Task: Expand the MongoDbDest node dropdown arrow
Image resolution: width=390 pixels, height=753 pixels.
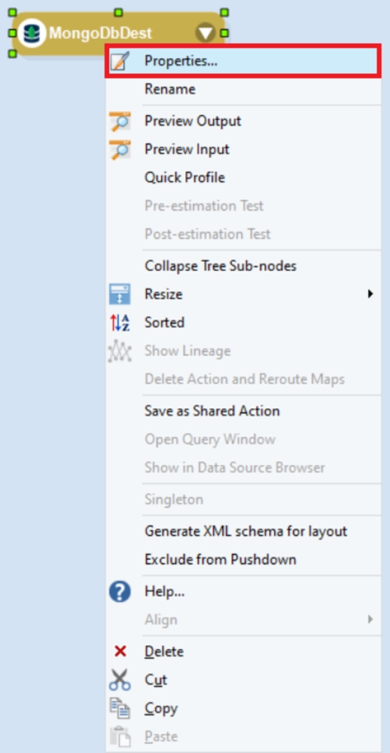Action: [205, 33]
